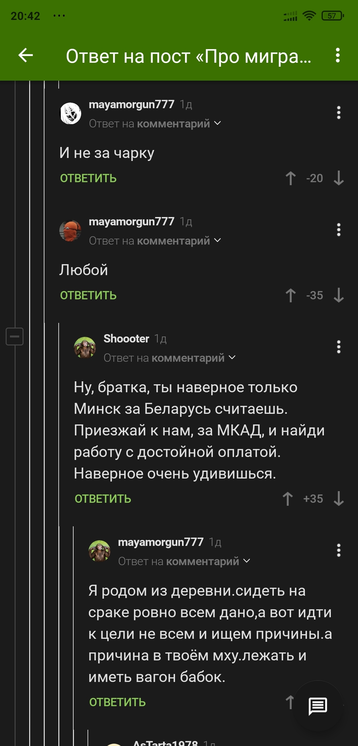This screenshot has width=358, height=746.
Task: Upvote the comment 'Любой'
Action: click(291, 295)
